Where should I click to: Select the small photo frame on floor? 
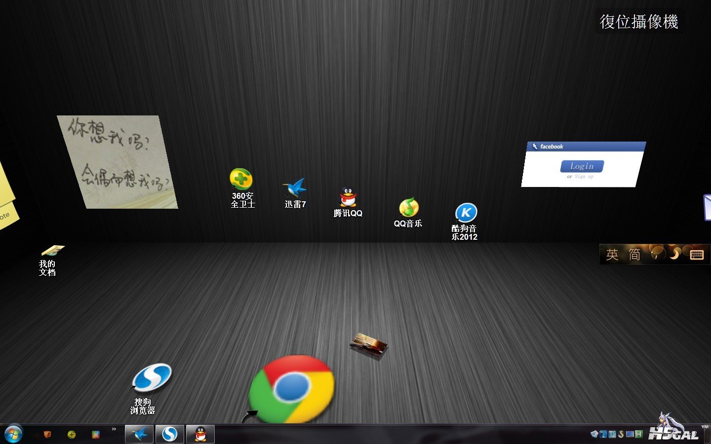[369, 345]
